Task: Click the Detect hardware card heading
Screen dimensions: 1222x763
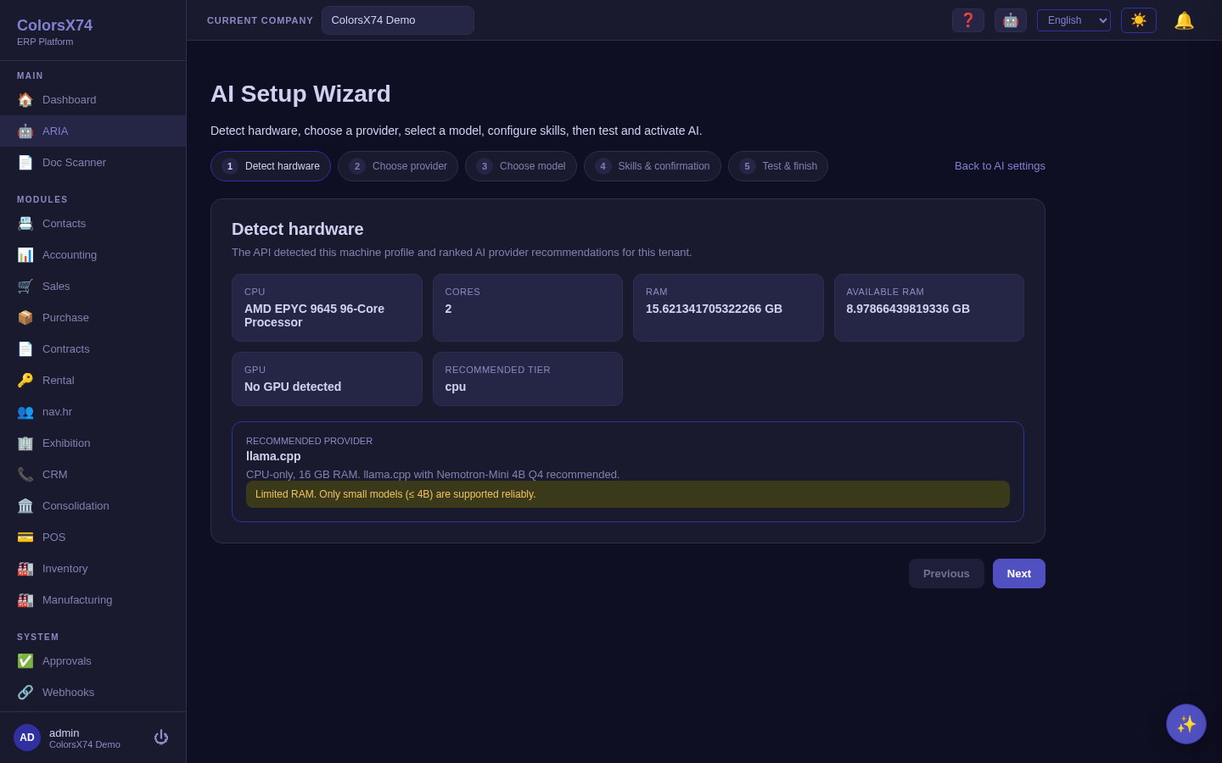Action: (298, 229)
